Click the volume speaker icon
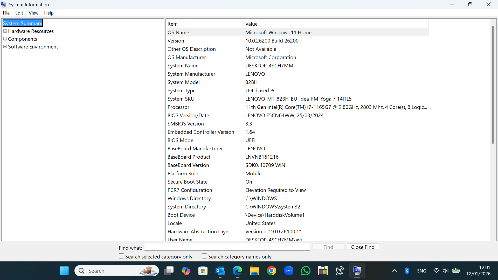The image size is (498, 280). 446,271
